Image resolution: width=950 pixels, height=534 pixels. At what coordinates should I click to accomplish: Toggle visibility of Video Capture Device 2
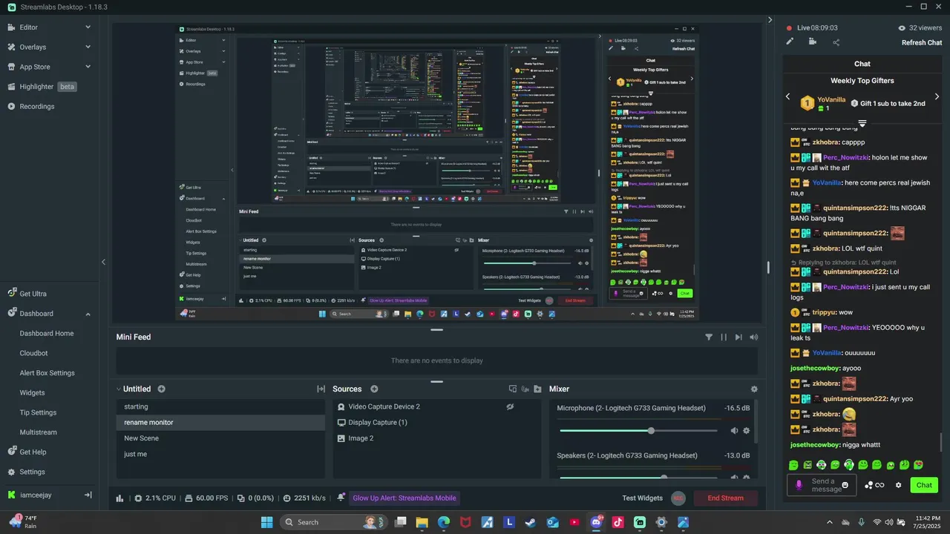(510, 406)
